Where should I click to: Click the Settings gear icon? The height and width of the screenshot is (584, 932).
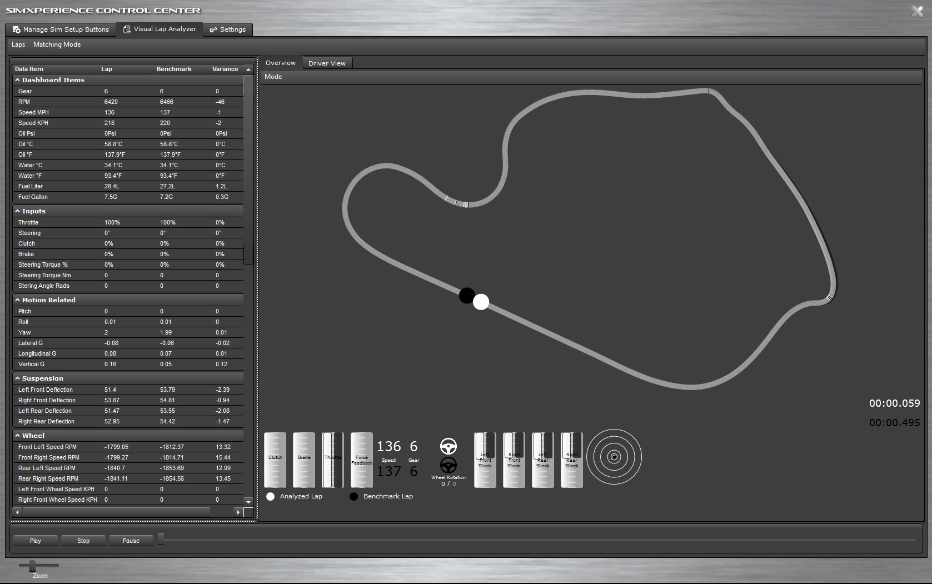[213, 29]
